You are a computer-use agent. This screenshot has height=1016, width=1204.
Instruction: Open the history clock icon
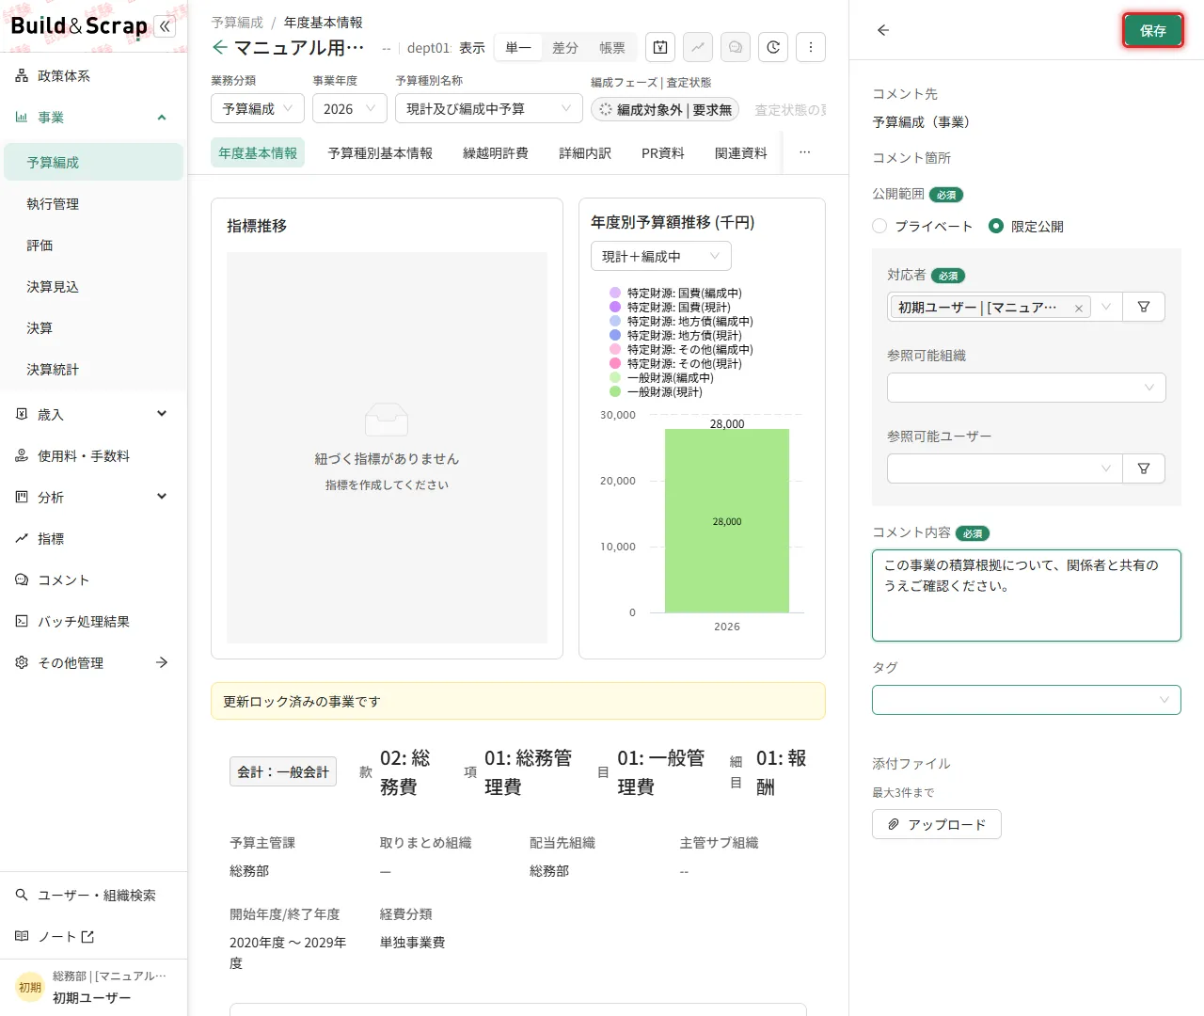click(773, 47)
